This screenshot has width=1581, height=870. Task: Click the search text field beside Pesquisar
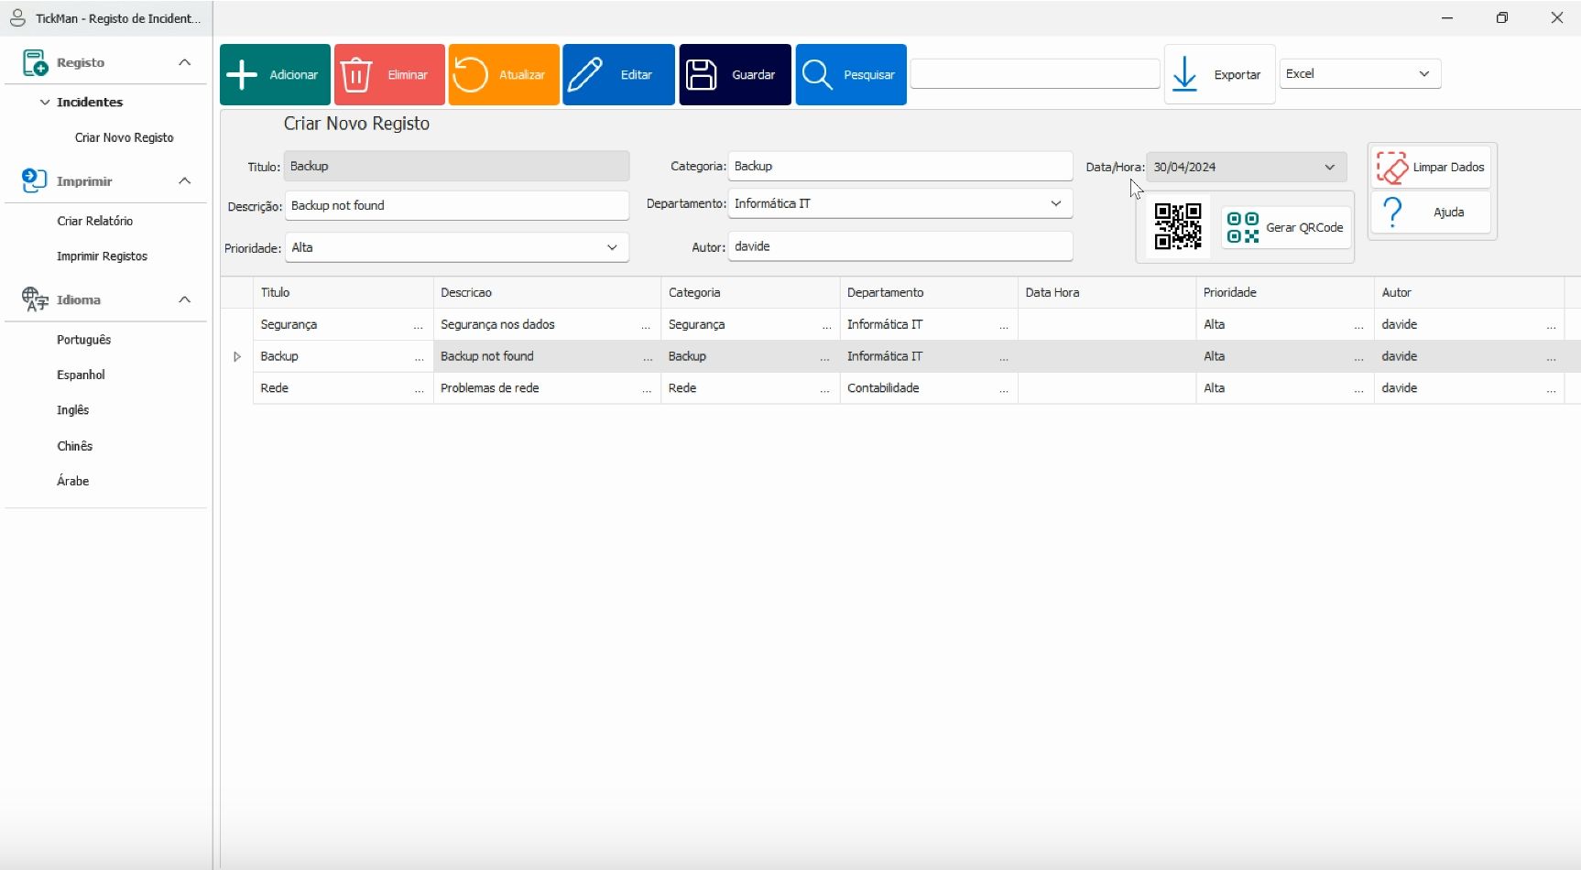coord(1034,74)
